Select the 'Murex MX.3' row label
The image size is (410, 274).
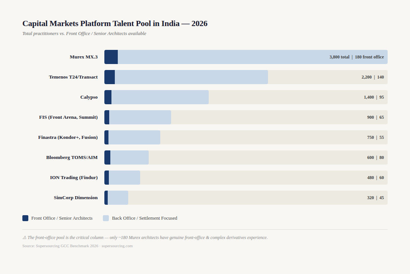pyautogui.click(x=83, y=57)
